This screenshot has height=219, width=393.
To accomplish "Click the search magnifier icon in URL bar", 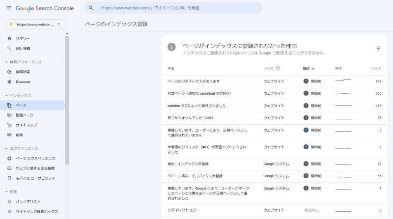I will pyautogui.click(x=91, y=8).
